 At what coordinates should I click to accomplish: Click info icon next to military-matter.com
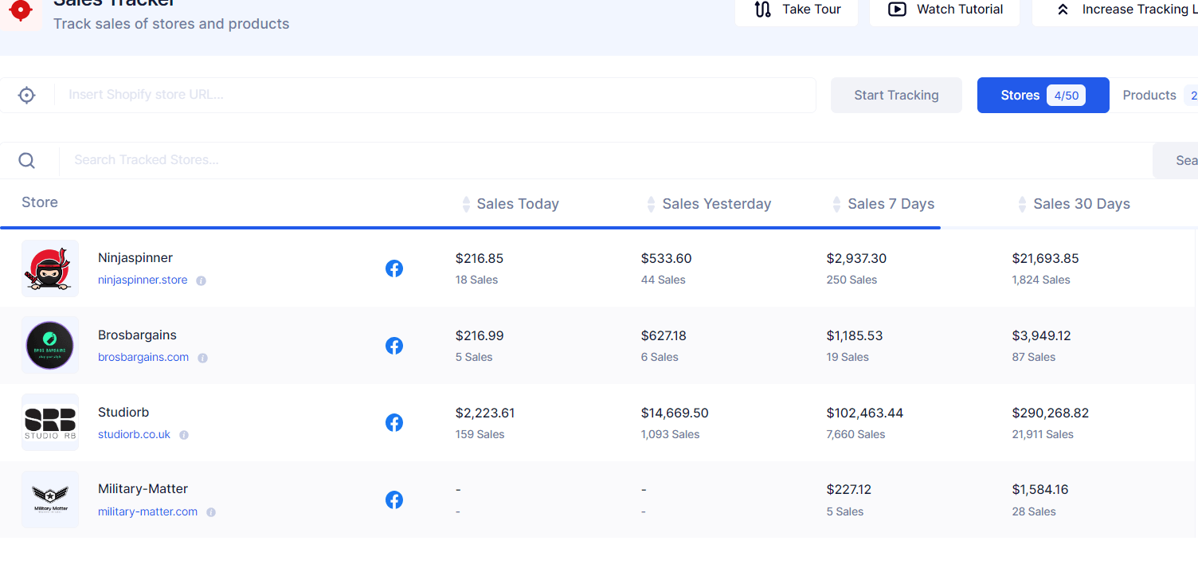(x=211, y=512)
